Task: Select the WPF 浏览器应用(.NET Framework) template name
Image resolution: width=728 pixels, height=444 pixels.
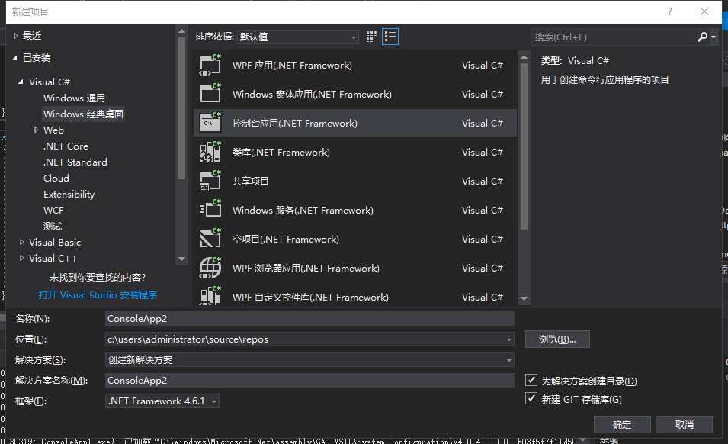Action: 306,269
